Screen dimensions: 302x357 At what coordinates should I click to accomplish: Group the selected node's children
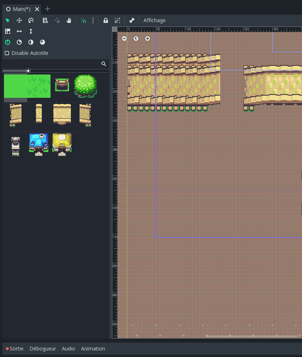(x=117, y=20)
